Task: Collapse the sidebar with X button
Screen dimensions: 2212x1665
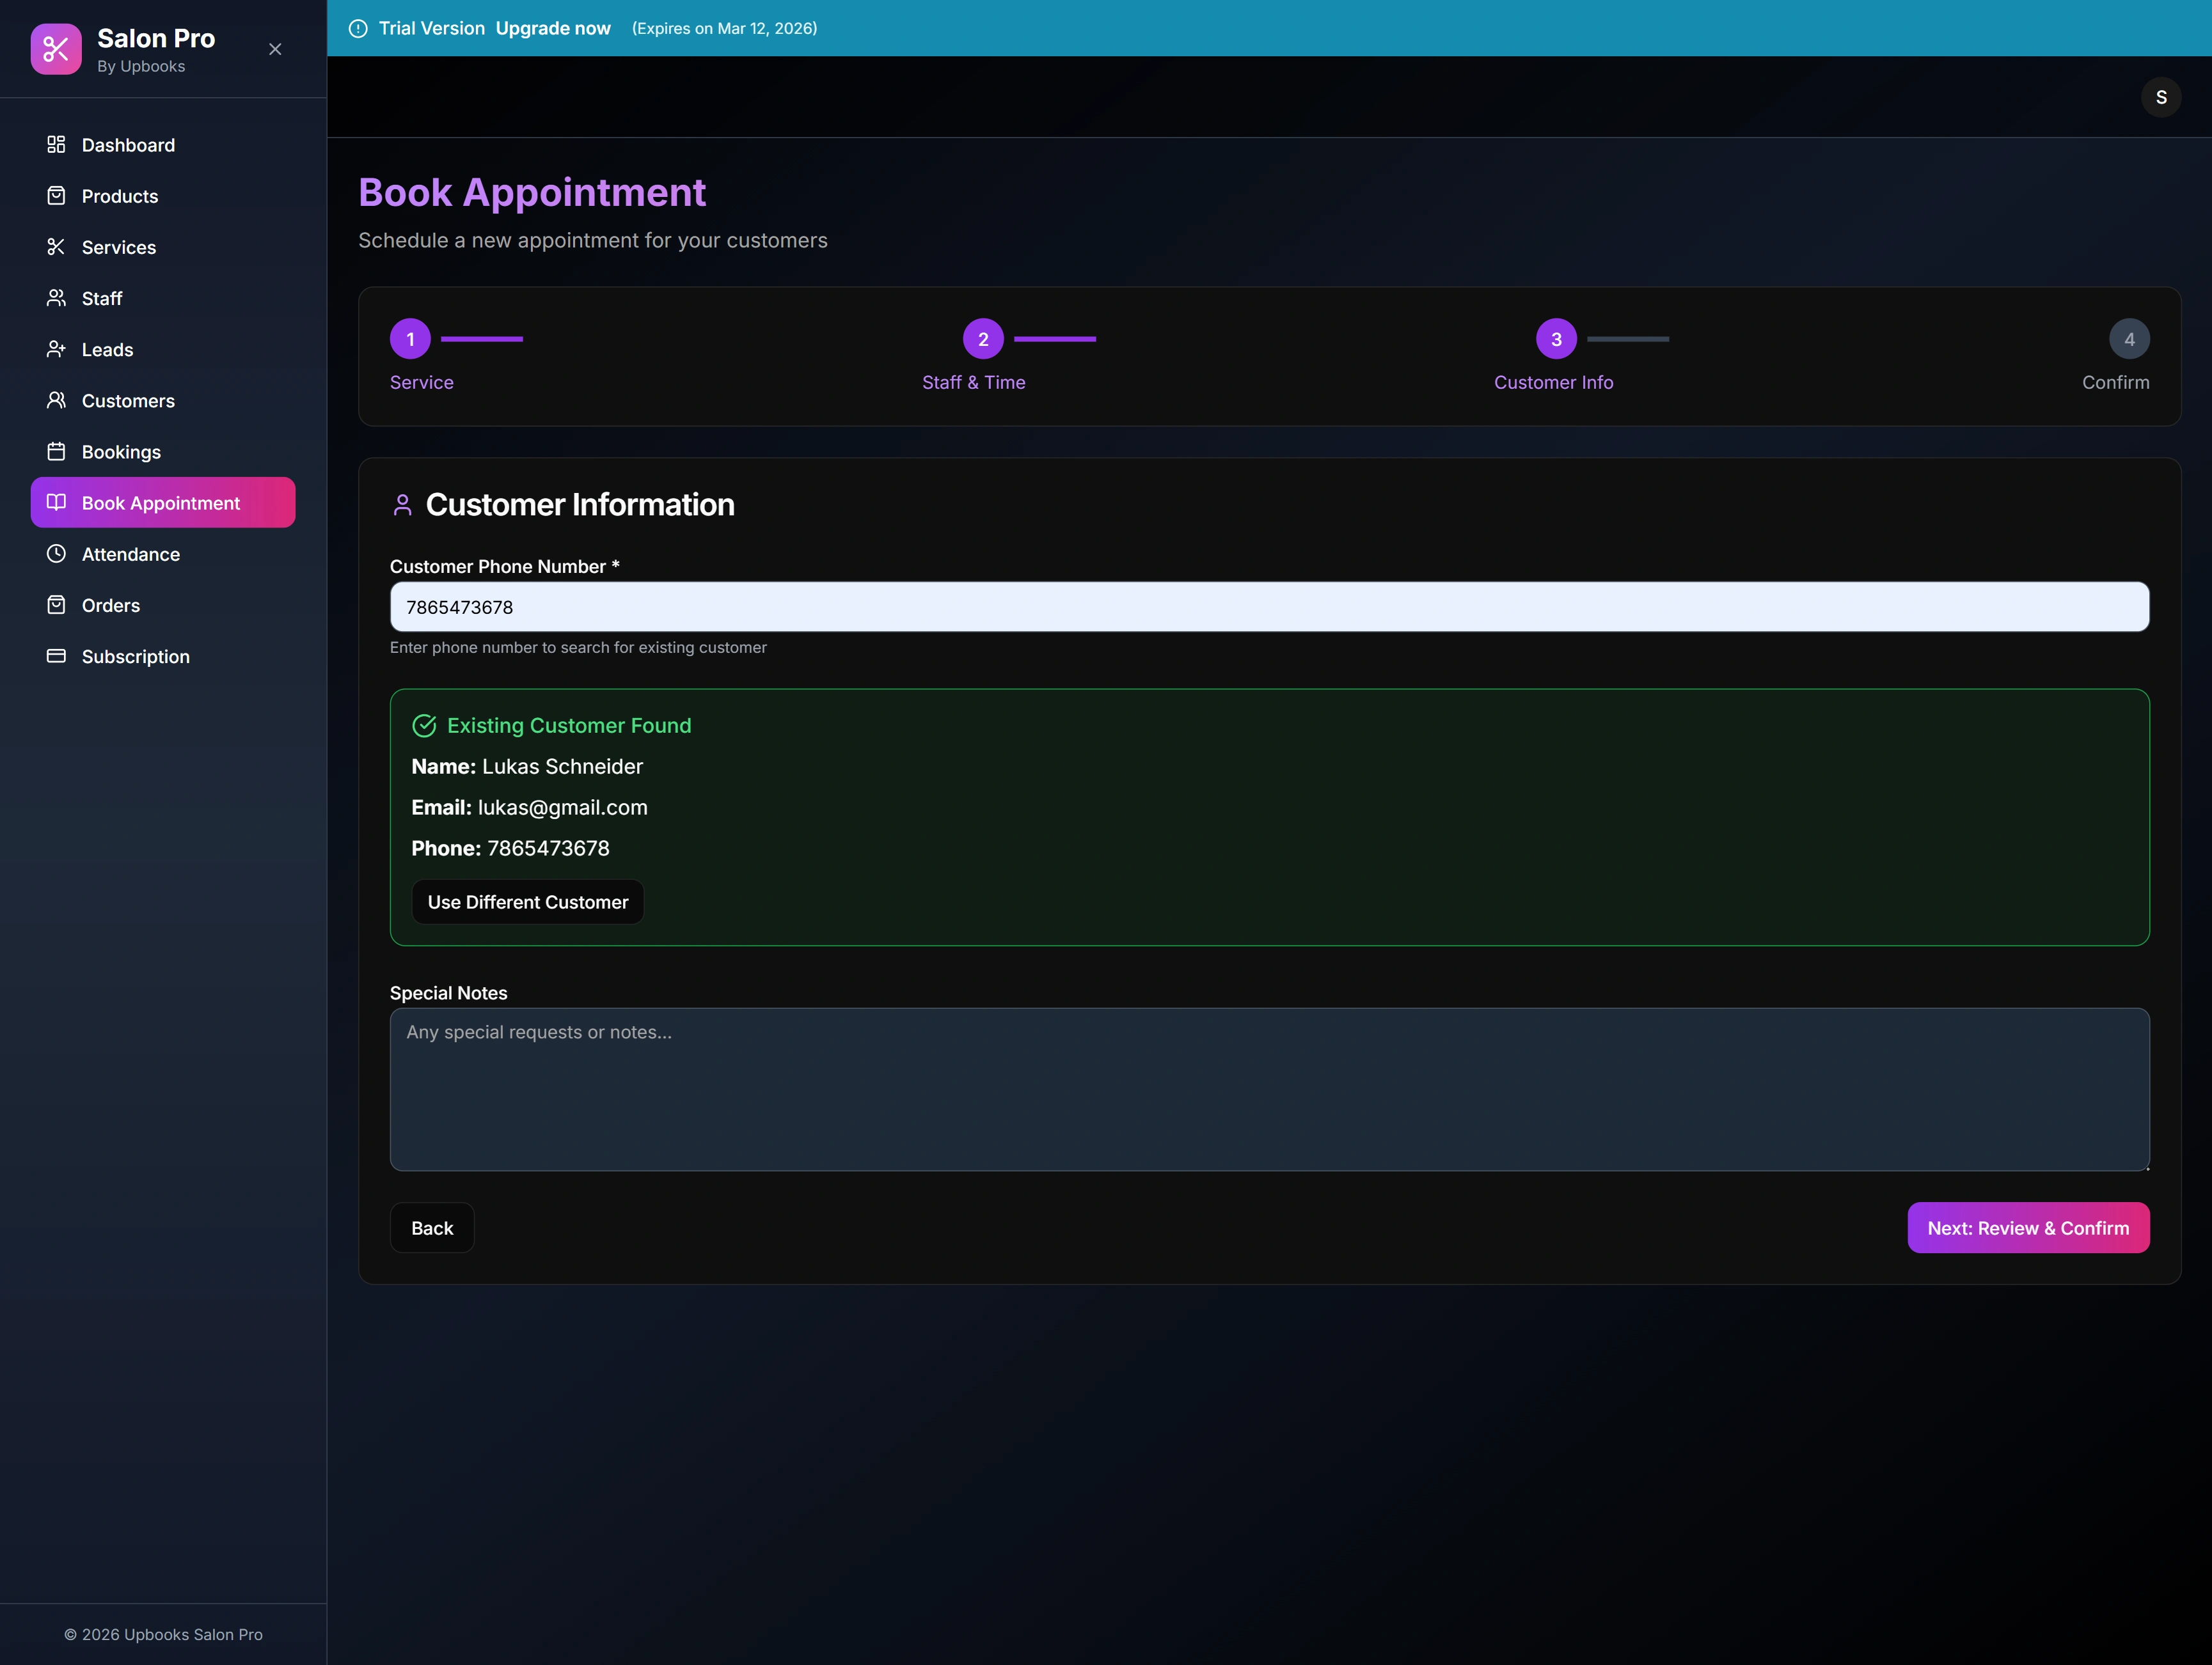Action: [x=275, y=49]
